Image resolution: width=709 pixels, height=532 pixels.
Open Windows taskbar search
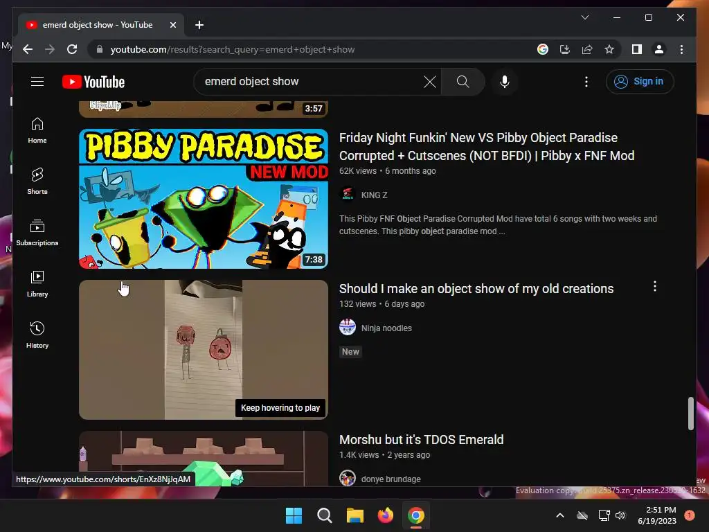click(324, 515)
